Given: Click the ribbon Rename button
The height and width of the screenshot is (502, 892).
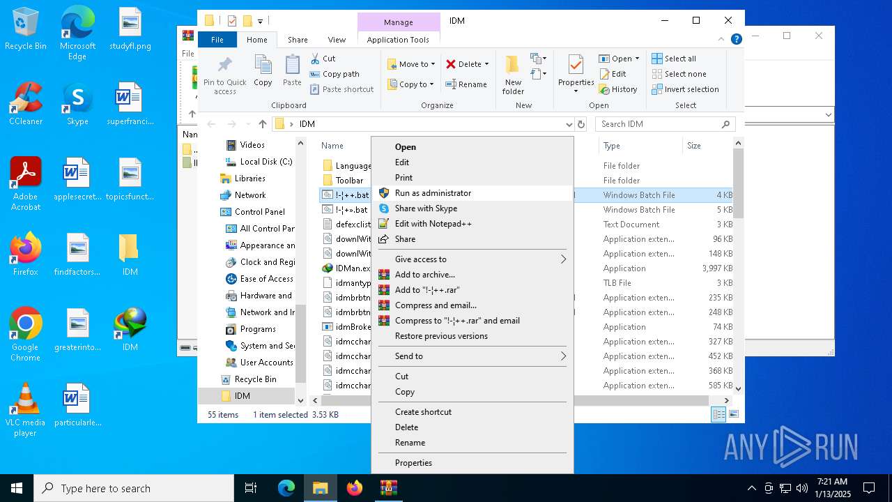Looking at the screenshot, I should [x=466, y=84].
